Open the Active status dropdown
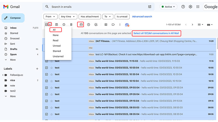This screenshot has height=122, width=218. pyautogui.click(x=168, y=7)
